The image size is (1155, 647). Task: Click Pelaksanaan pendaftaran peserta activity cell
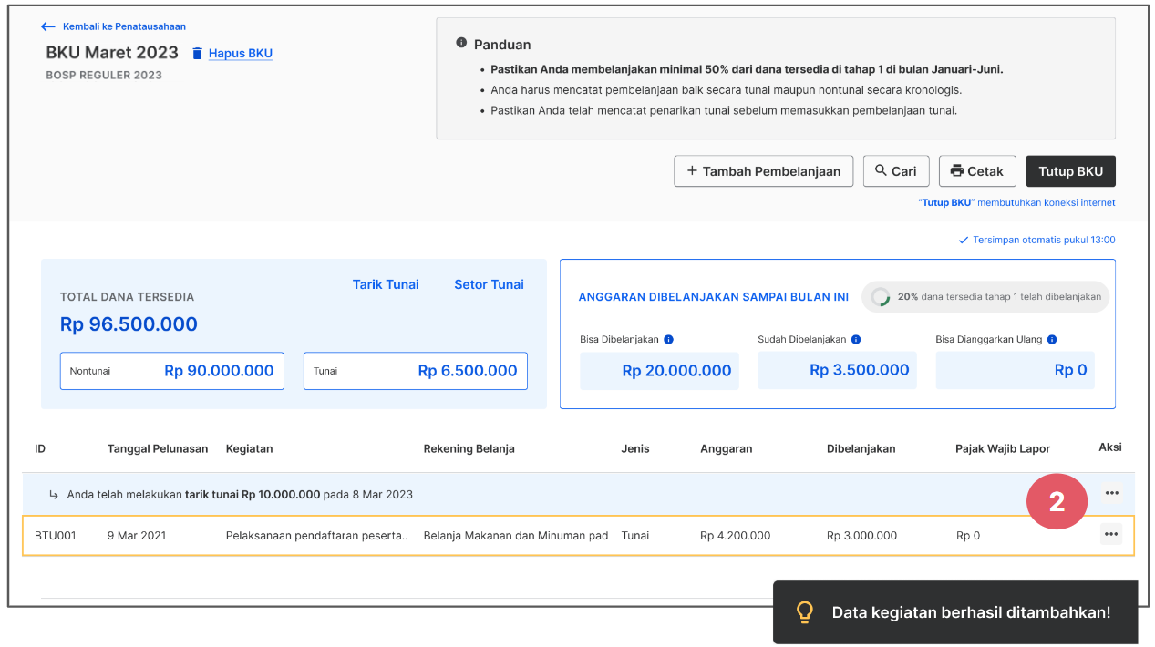click(x=316, y=536)
